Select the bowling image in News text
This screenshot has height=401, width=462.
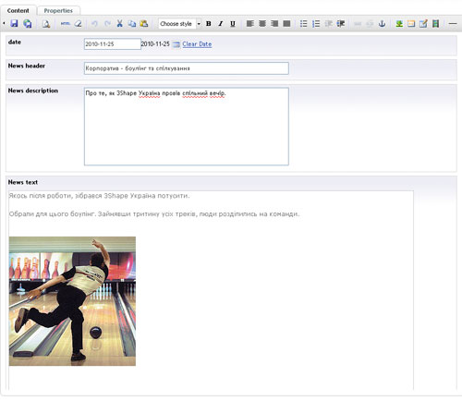72,301
